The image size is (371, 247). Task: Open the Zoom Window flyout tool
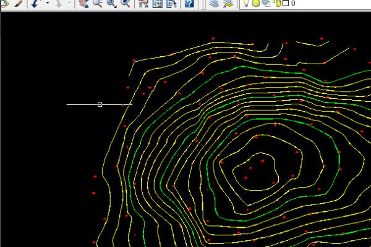[x=111, y=4]
